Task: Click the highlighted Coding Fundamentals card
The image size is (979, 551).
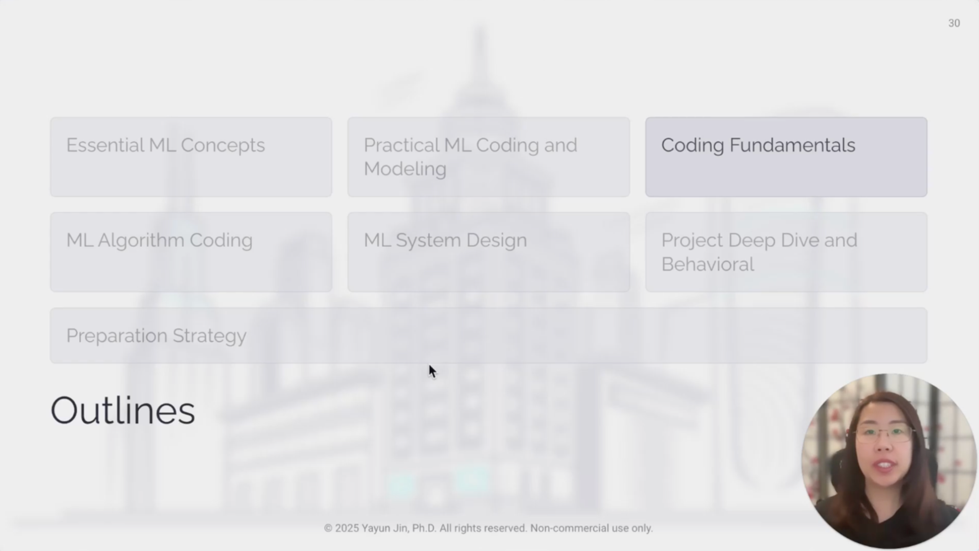Action: 786,157
